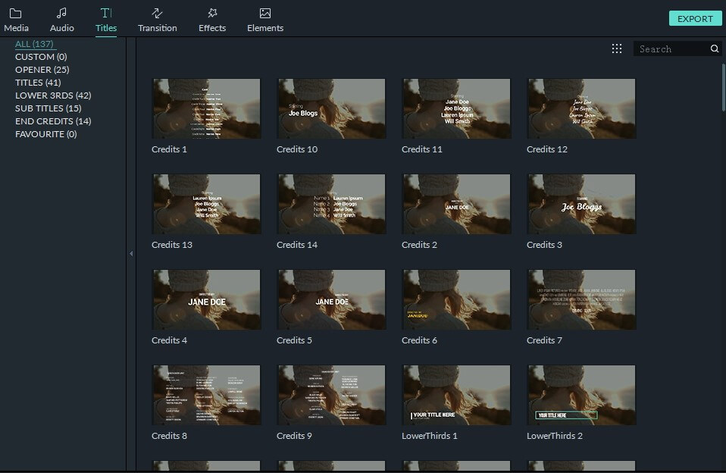The image size is (726, 473).
Task: Select the Titles tab icon
Action: click(x=106, y=13)
